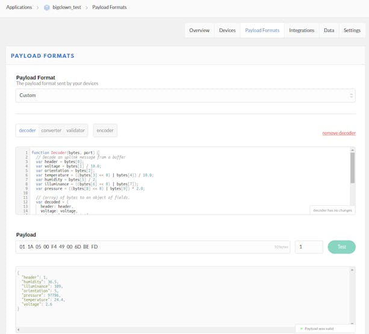The image size is (369, 334).
Task: Click the code editor scrollbar thumb
Action: [x=352, y=168]
